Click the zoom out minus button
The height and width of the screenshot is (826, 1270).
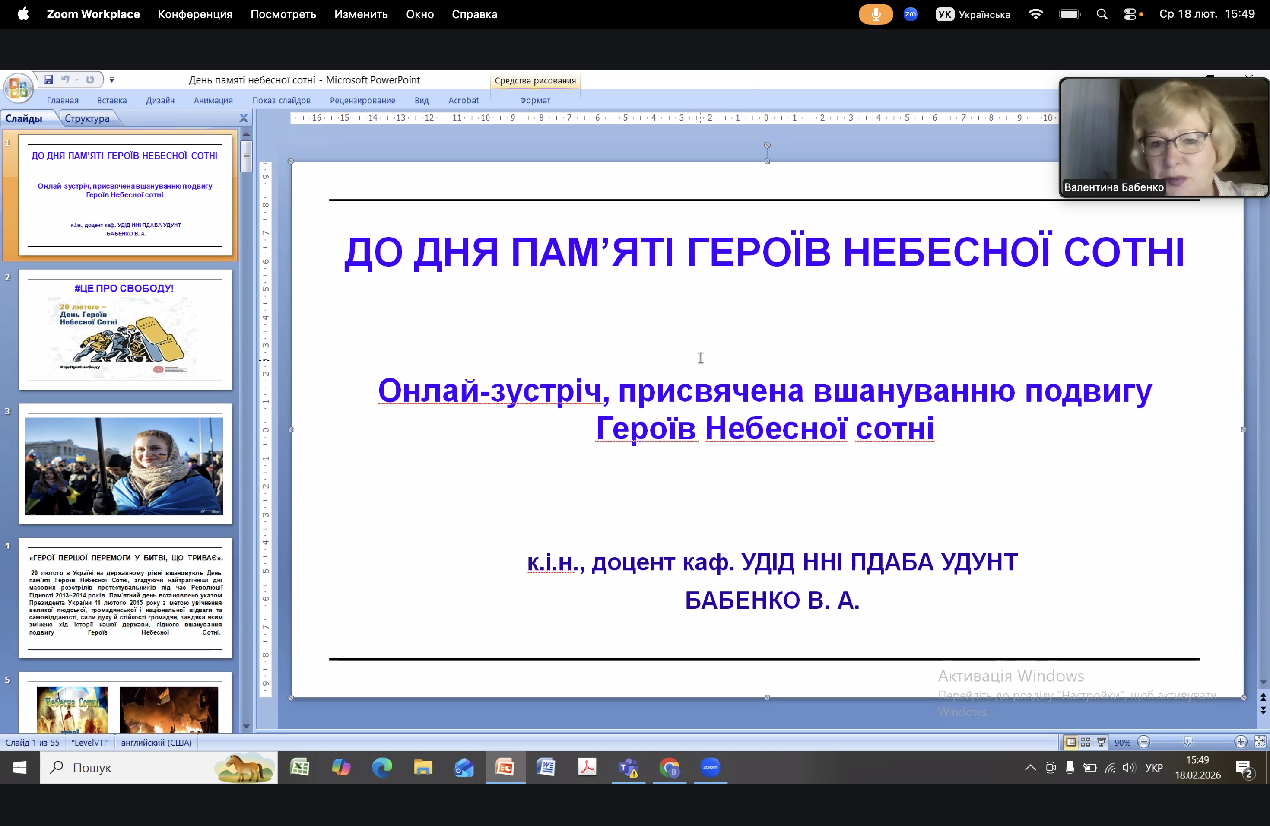[1143, 742]
